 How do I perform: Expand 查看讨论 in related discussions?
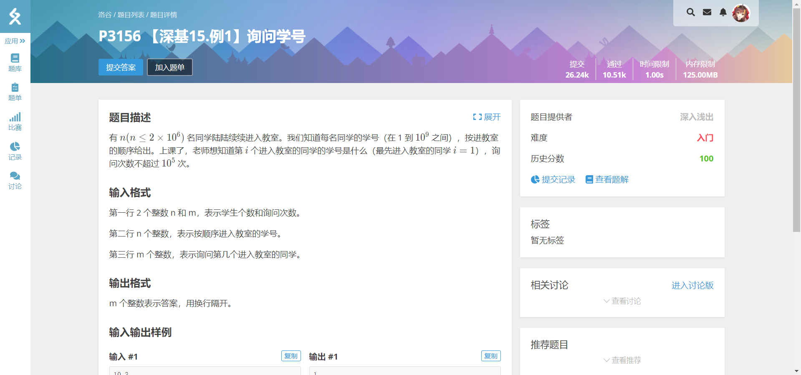coord(622,301)
